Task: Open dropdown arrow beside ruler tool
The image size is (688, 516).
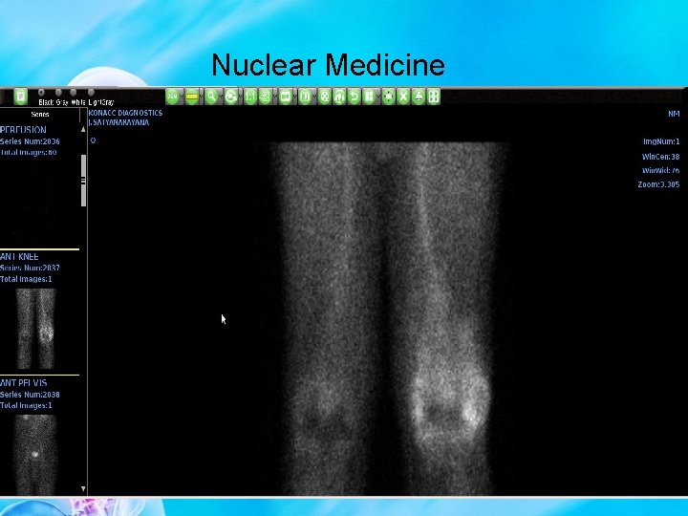Action: (201, 97)
